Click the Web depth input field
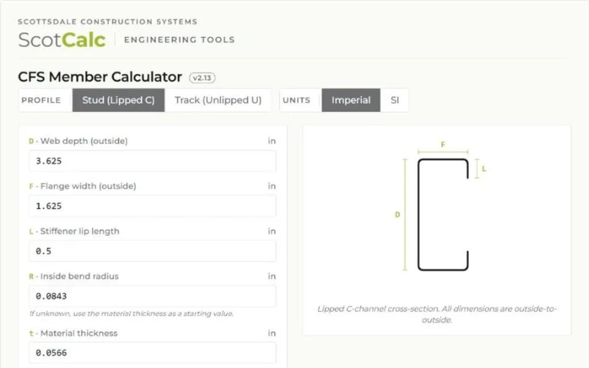The width and height of the screenshot is (589, 368). click(x=152, y=161)
